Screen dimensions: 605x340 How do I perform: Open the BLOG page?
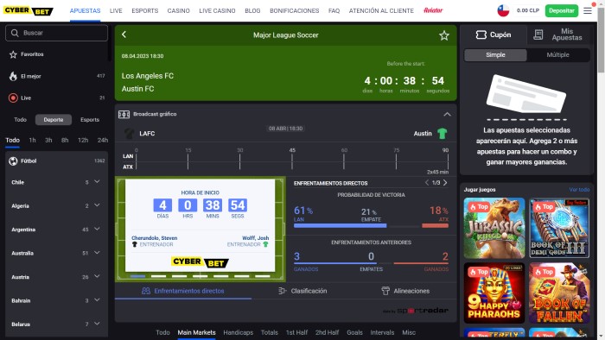coord(252,10)
